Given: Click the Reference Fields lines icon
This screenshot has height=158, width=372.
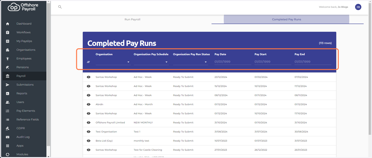Looking at the screenshot, I should 8,120.
